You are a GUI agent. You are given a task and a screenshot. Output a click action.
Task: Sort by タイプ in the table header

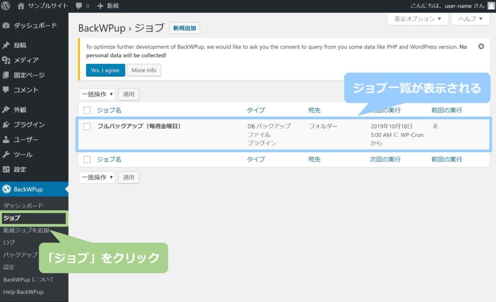(256, 110)
